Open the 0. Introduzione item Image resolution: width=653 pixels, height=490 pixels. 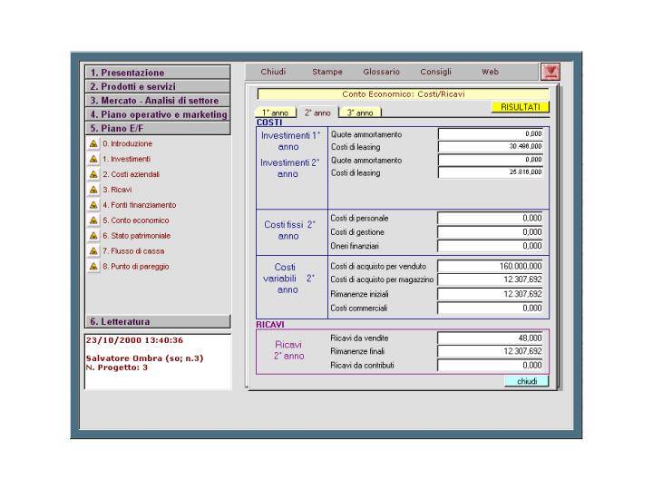coord(128,143)
